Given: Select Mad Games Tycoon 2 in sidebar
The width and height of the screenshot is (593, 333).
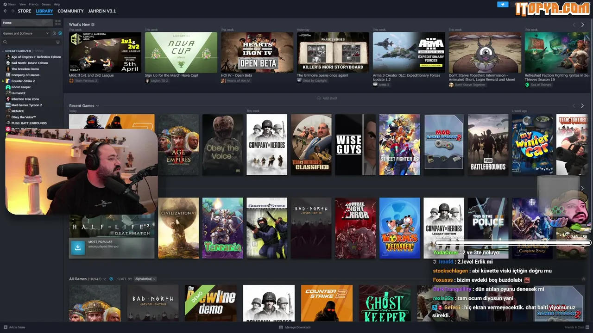Looking at the screenshot, I should click(26, 105).
